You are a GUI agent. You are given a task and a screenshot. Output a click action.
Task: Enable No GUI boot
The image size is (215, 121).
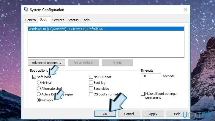(91, 77)
